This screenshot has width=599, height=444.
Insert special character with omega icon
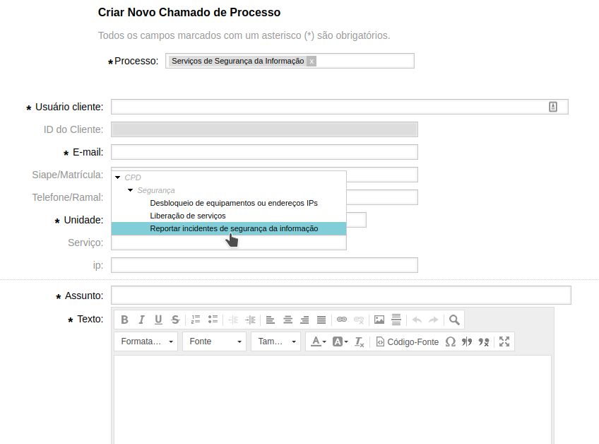pos(450,341)
